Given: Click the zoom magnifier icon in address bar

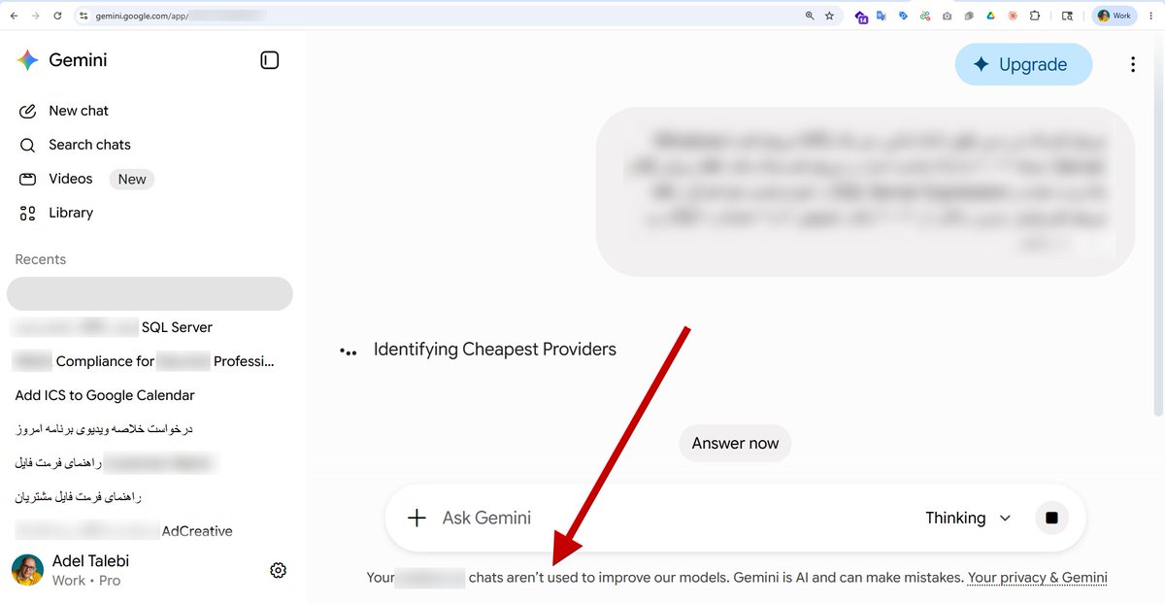Looking at the screenshot, I should [810, 16].
